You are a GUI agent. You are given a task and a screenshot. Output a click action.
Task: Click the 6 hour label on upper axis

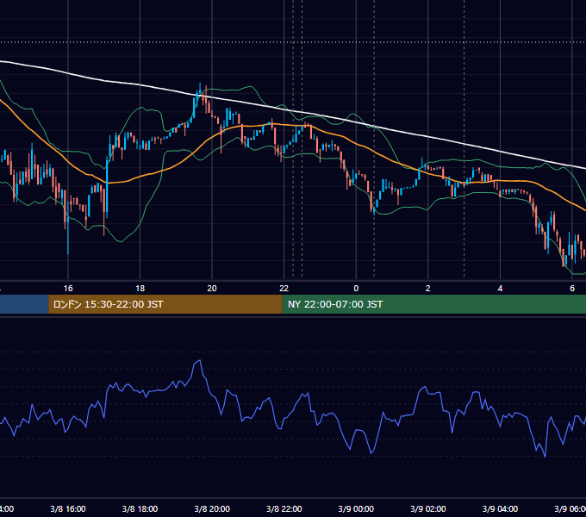click(572, 289)
